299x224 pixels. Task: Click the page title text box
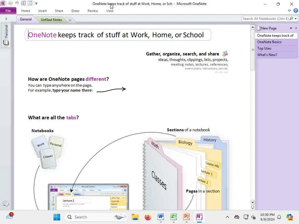118,35
